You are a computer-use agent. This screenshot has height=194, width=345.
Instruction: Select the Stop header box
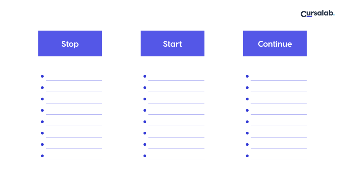tap(70, 43)
